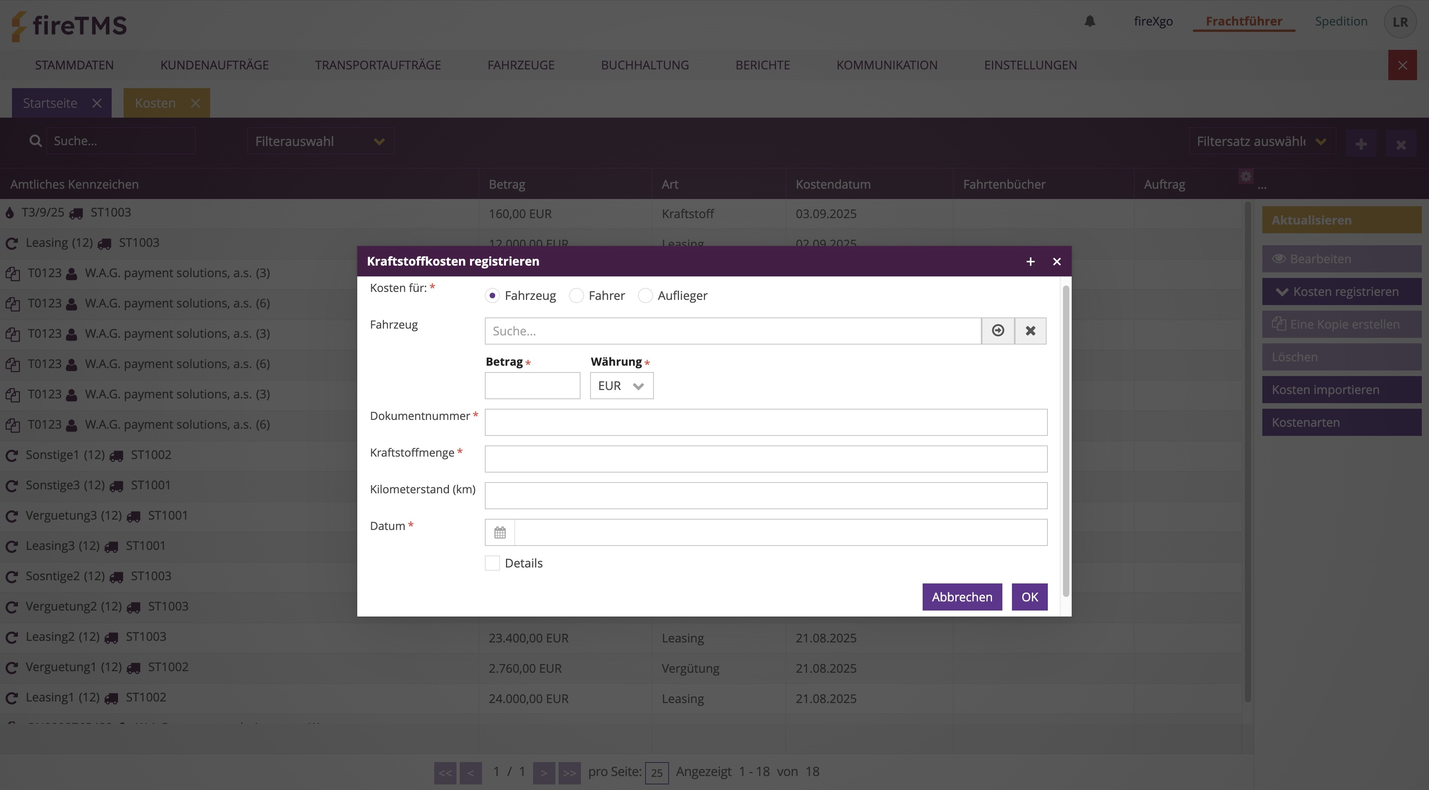1429x790 pixels.
Task: Select the Auflieger radio button
Action: (645, 296)
